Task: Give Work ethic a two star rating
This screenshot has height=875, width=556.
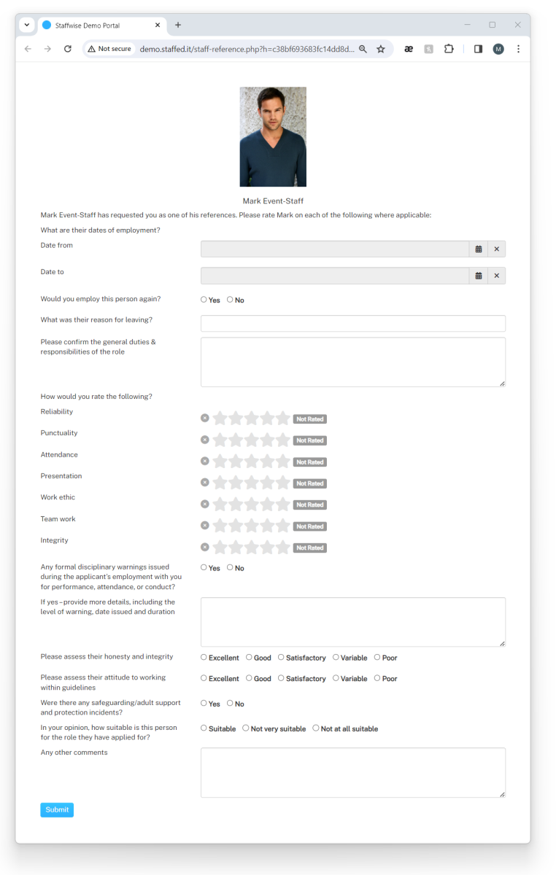Action: (x=236, y=504)
